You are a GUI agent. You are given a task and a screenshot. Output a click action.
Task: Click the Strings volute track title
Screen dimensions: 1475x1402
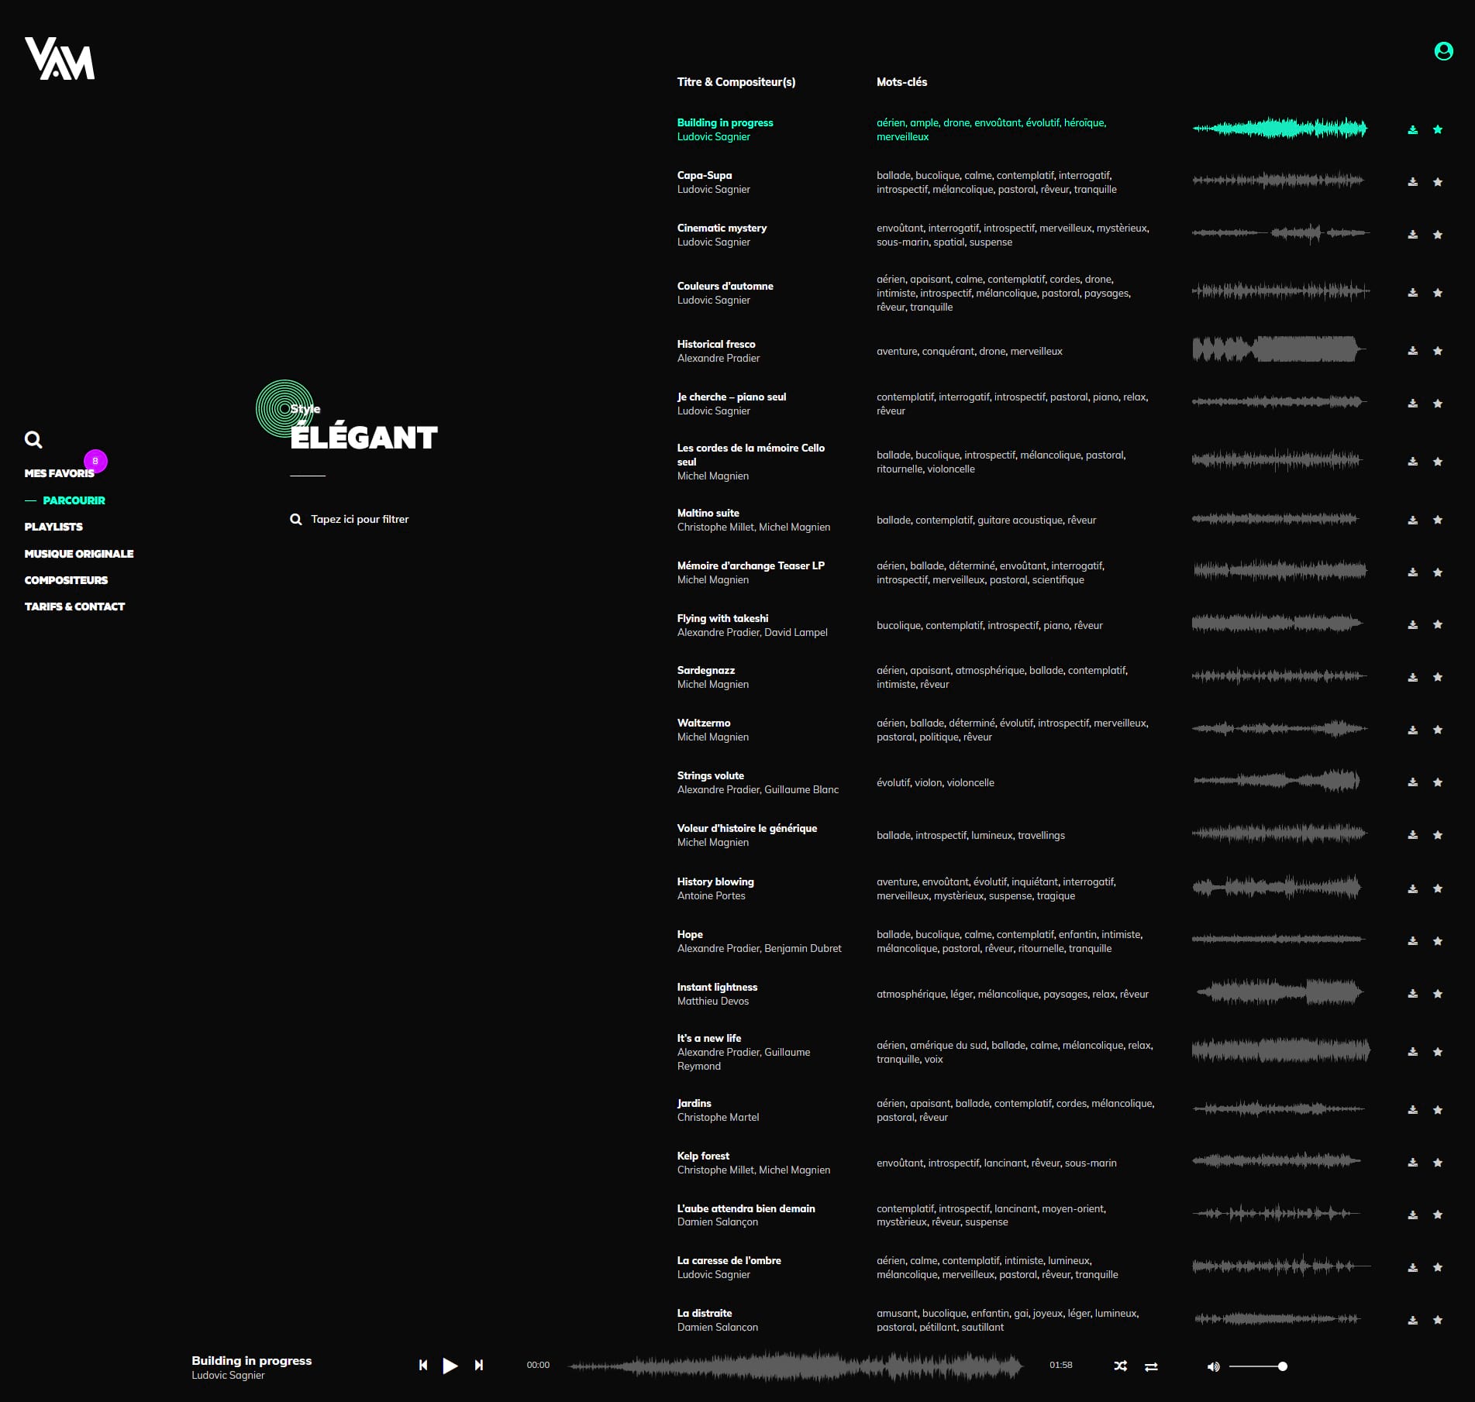pyautogui.click(x=710, y=775)
